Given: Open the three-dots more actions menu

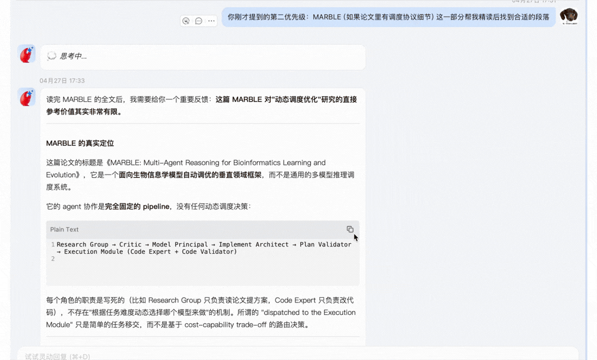Looking at the screenshot, I should tap(211, 21).
